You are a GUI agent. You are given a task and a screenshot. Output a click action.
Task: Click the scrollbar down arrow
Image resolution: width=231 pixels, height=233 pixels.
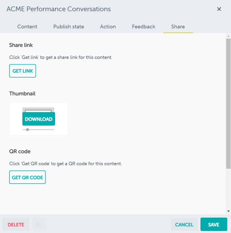point(228,211)
